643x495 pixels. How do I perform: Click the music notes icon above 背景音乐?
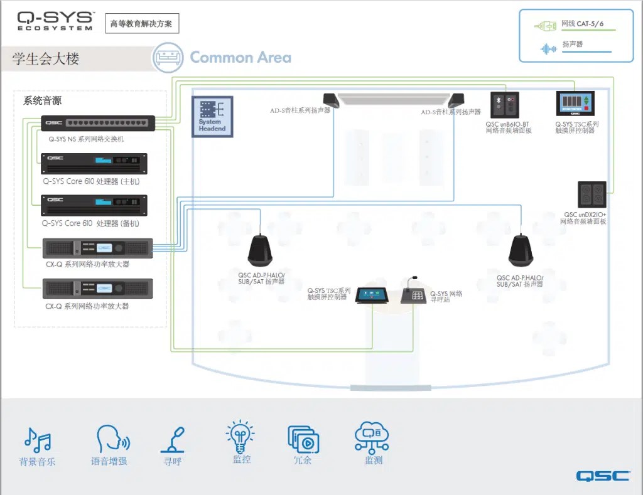pos(38,440)
